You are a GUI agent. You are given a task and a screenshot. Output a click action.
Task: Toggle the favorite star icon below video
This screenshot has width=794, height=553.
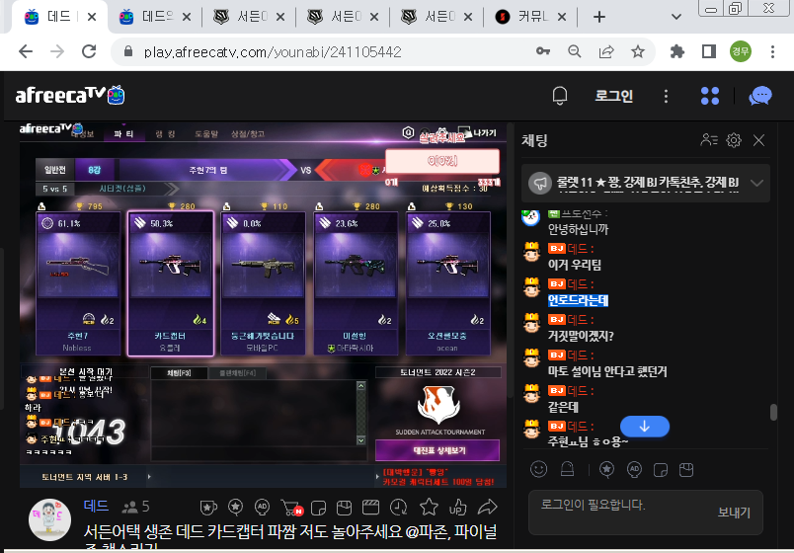[x=429, y=507]
